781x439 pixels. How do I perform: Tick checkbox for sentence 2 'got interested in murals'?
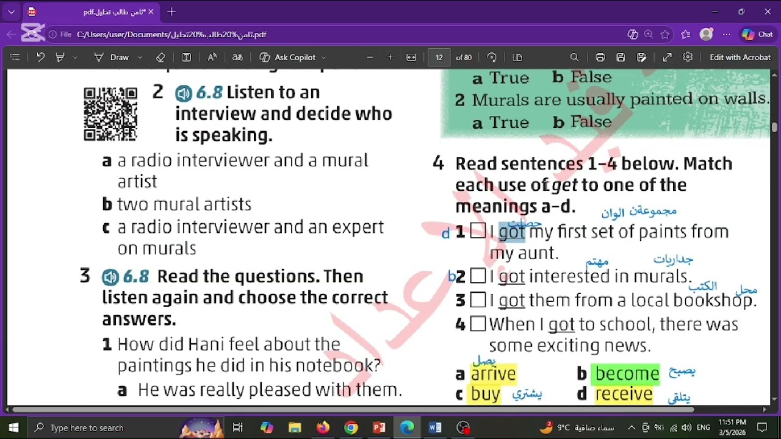(478, 276)
